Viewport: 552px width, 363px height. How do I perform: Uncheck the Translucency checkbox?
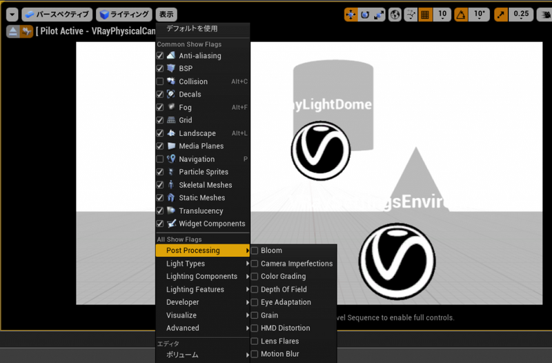click(160, 210)
